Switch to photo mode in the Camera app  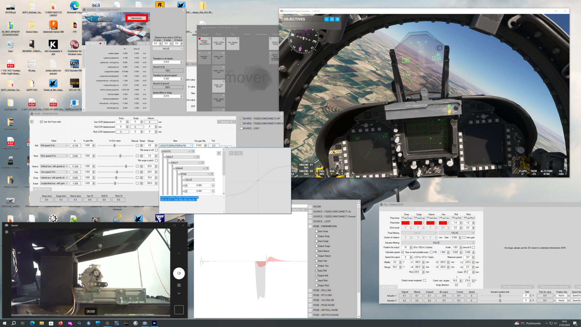click(179, 285)
